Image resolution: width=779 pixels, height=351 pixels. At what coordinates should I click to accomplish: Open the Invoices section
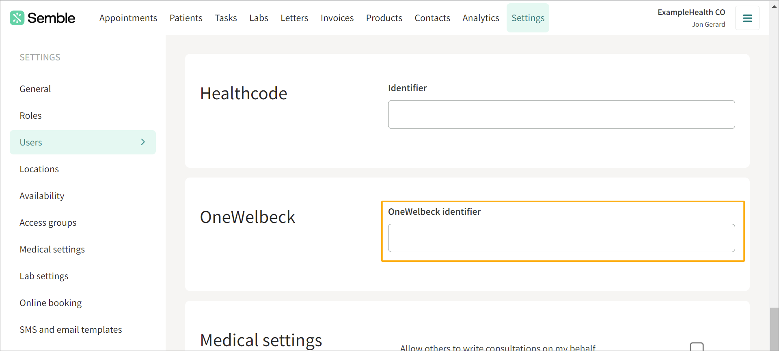tap(337, 18)
